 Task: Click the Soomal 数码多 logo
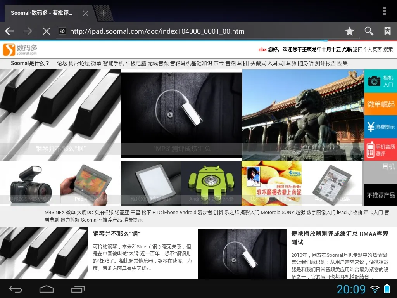click(20, 50)
